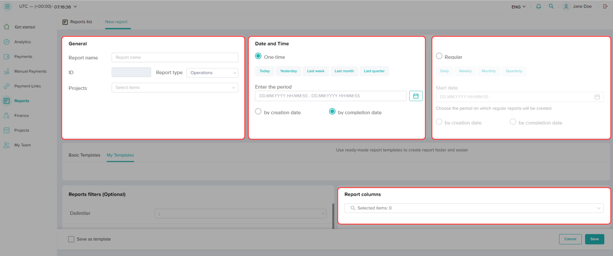The height and width of the screenshot is (256, 613).
Task: Open notifications bell icon
Action: [x=538, y=6]
